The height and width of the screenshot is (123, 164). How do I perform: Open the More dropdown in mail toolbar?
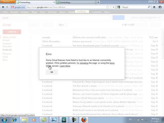[x=62, y=25]
